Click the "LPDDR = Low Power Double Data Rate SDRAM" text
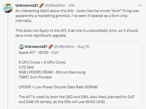146x109 pixels. 58,87
